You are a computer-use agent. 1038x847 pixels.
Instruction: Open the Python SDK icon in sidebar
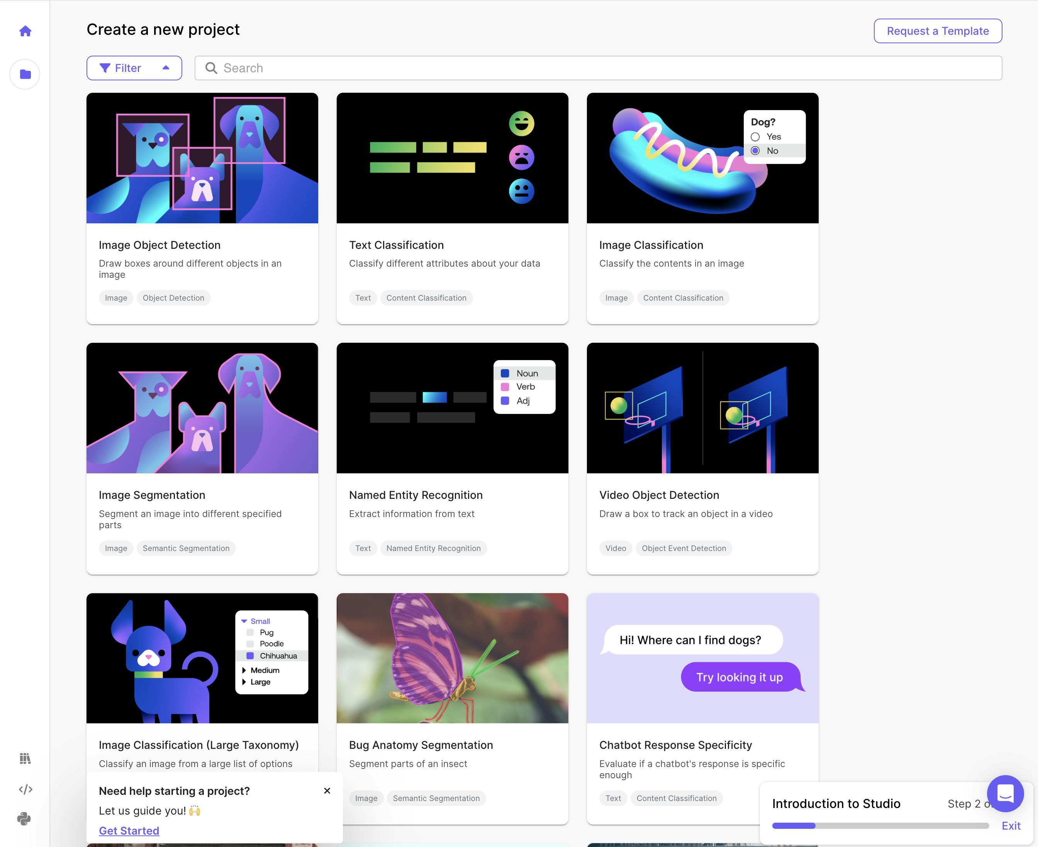point(24,819)
